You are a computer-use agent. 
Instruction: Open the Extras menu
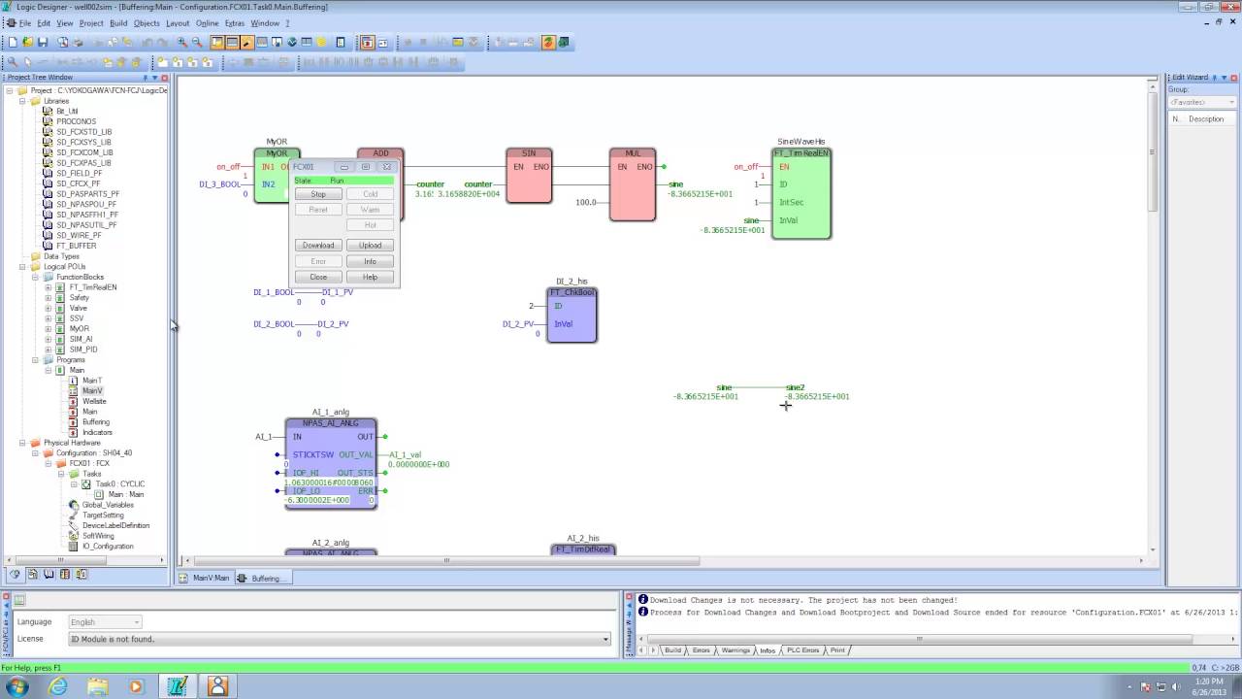[x=235, y=23]
